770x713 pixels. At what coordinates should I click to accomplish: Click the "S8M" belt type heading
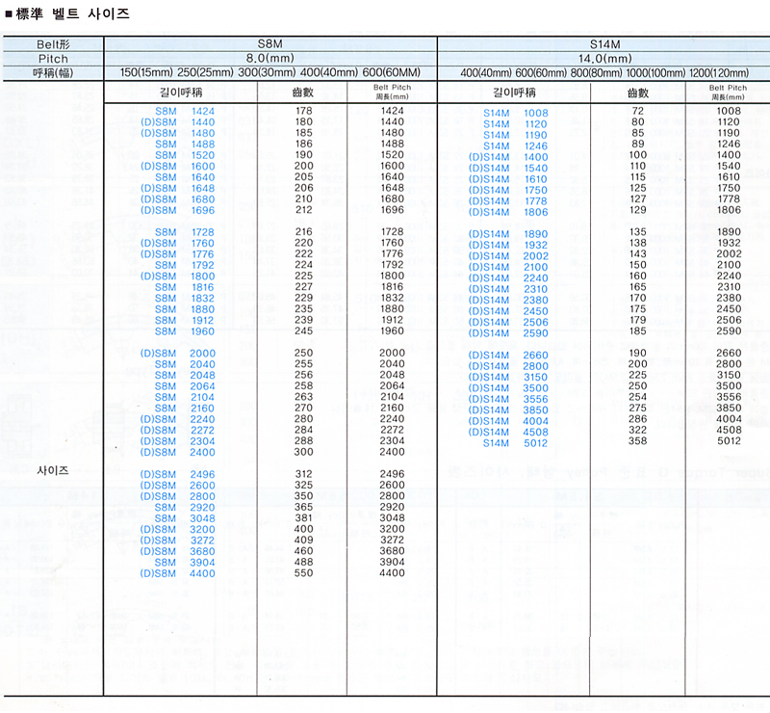point(270,44)
